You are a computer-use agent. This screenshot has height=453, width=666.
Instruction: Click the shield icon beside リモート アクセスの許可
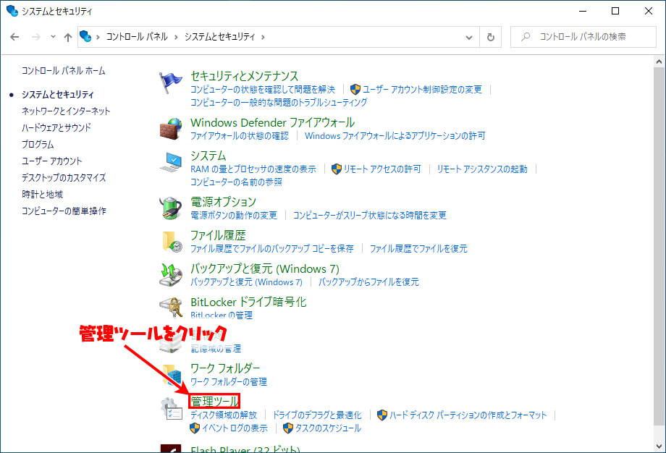[x=337, y=169]
